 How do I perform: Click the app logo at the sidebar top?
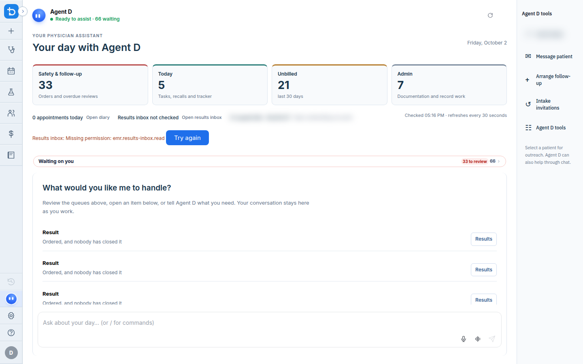coord(11,11)
